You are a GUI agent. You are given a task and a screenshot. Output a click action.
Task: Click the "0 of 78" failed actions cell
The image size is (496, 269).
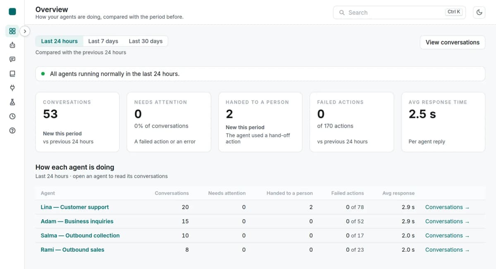355,207
